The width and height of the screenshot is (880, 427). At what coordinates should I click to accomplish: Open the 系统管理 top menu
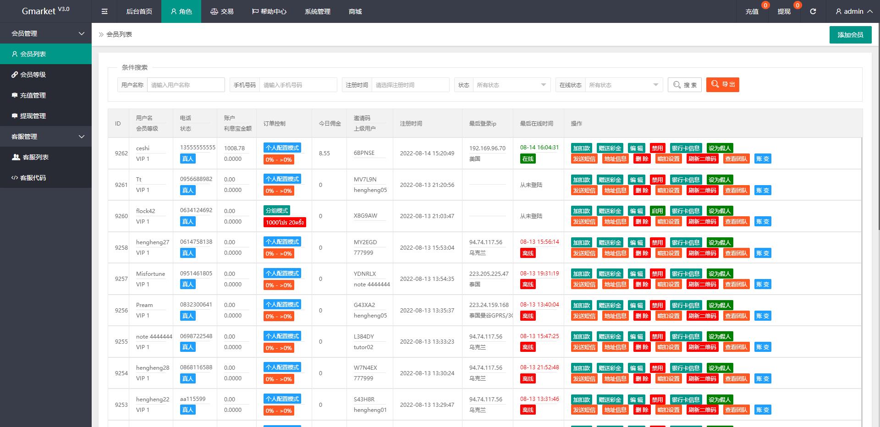pos(317,11)
